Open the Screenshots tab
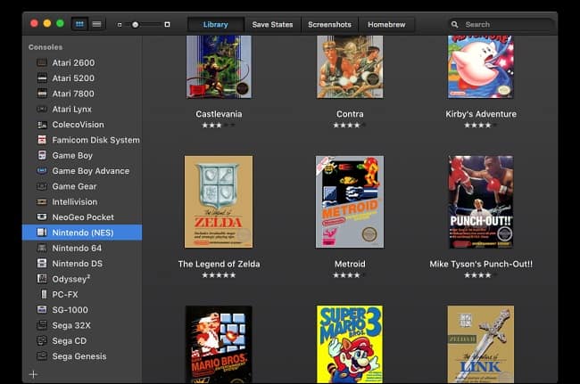 329,24
